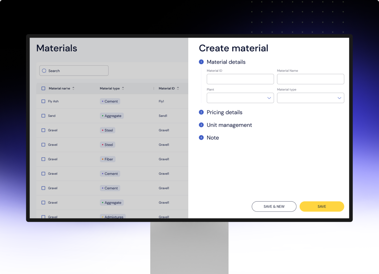This screenshot has width=379, height=274.
Task: Expand the Pricing details section
Action: [x=224, y=112]
